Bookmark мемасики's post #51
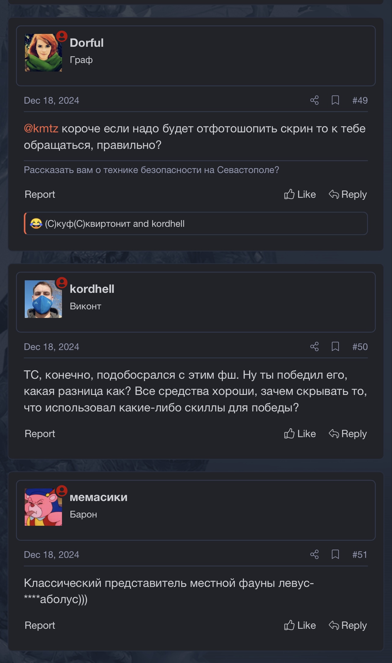Screen dimensions: 392x663 click(x=335, y=554)
